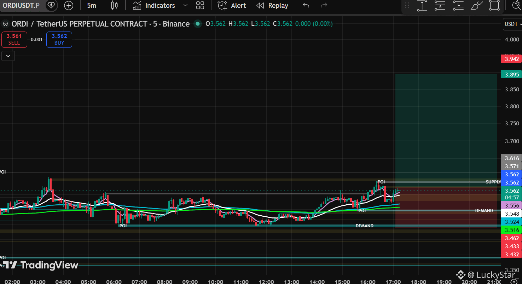This screenshot has height=284, width=522.
Task: Redo the chart action
Action: point(324,5)
